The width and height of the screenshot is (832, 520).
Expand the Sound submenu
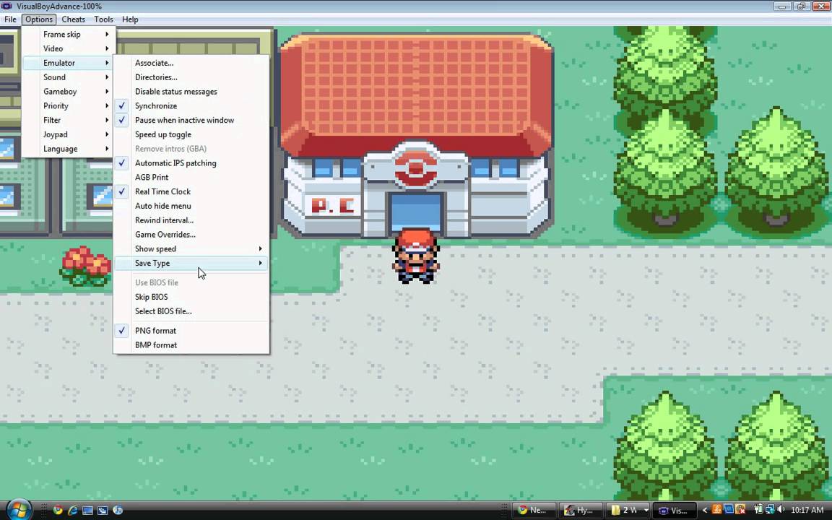coord(67,77)
